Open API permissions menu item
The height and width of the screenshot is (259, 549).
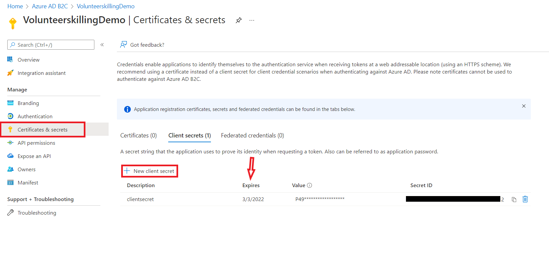click(36, 143)
